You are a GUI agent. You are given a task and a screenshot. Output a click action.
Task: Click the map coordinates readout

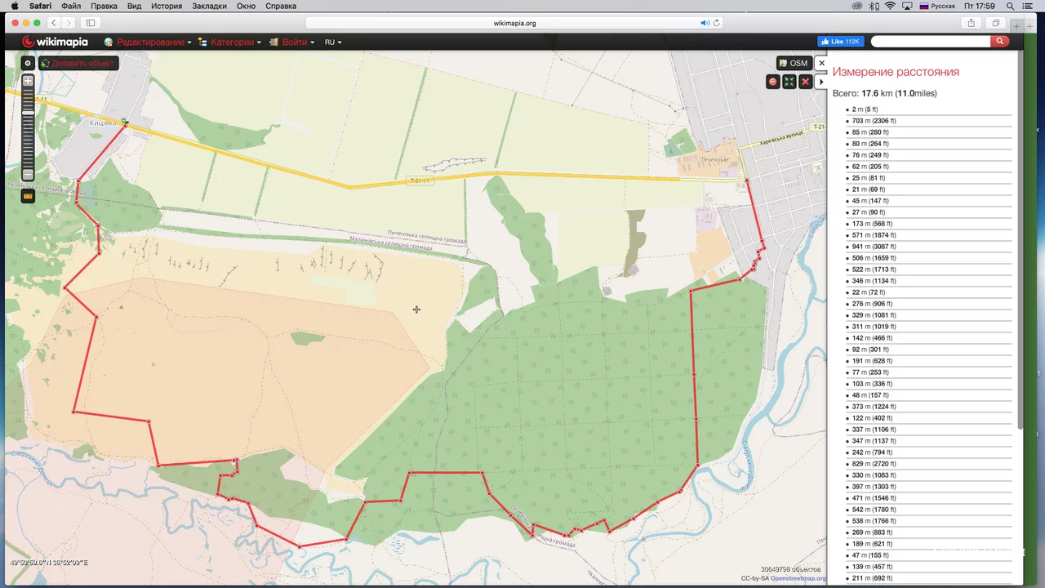pyautogui.click(x=48, y=563)
